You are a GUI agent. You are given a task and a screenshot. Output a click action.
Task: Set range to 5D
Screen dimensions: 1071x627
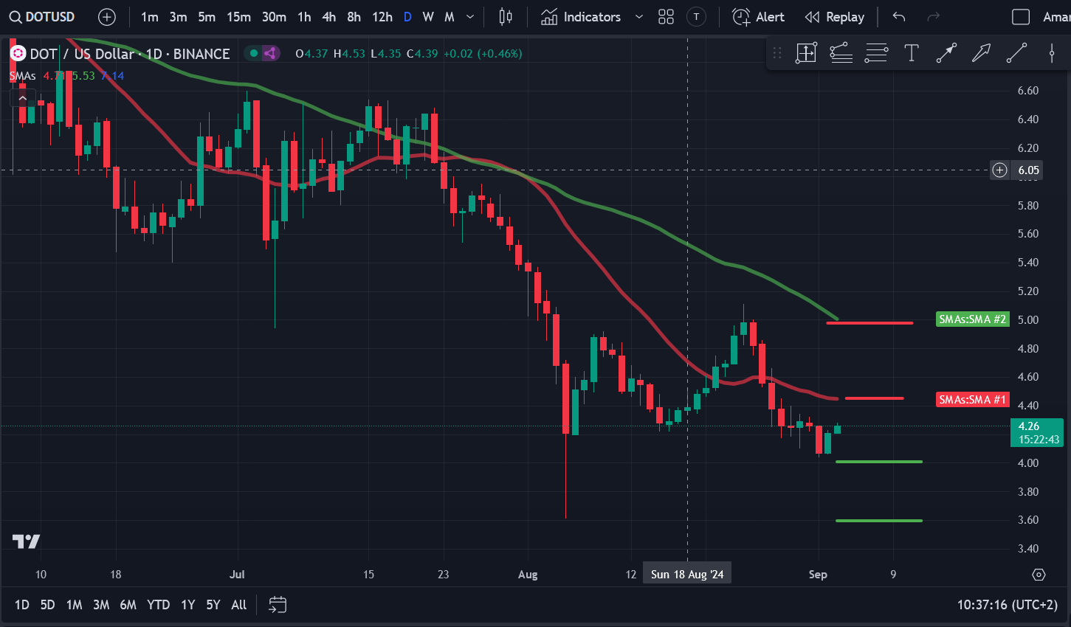pos(47,605)
